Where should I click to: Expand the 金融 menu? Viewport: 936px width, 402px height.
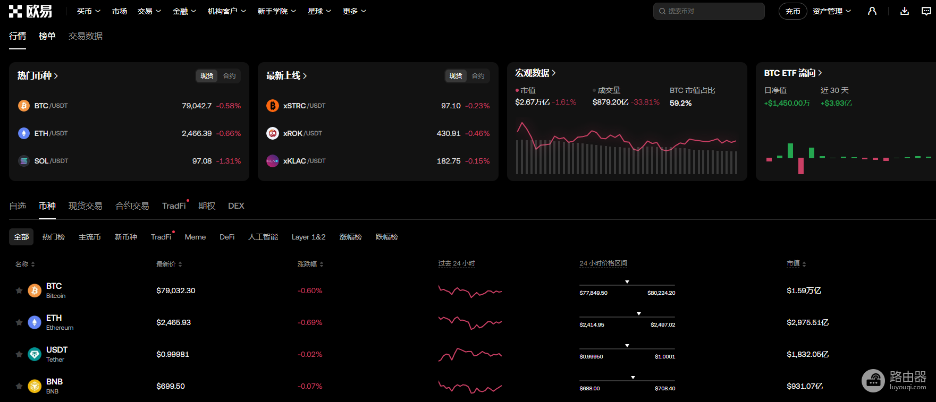click(184, 11)
